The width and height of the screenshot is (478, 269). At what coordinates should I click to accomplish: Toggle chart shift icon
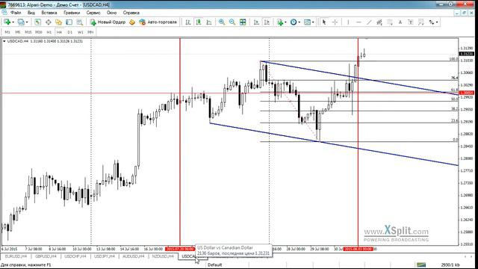267,22
